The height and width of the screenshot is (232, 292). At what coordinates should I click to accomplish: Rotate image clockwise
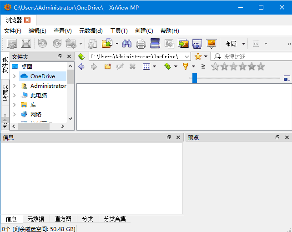click(57, 44)
